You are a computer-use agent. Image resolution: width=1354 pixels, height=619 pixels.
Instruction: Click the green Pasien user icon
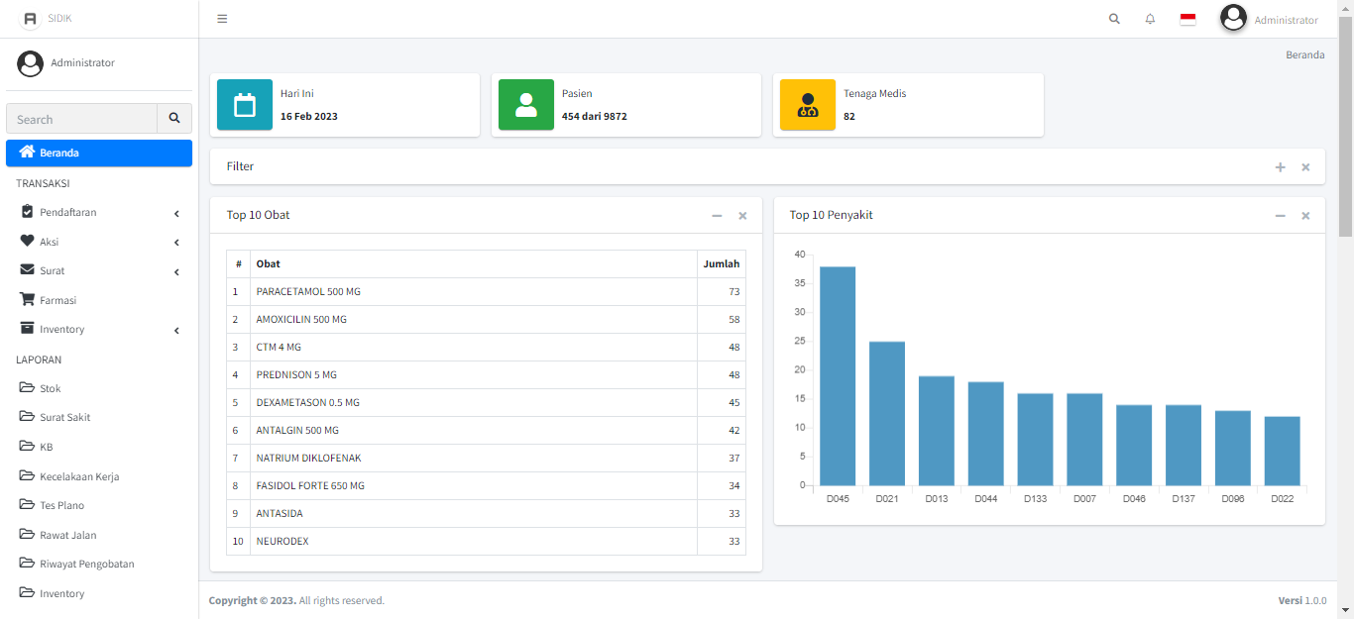(526, 105)
